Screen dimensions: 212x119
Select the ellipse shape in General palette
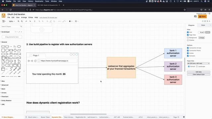click(x=19, y=47)
